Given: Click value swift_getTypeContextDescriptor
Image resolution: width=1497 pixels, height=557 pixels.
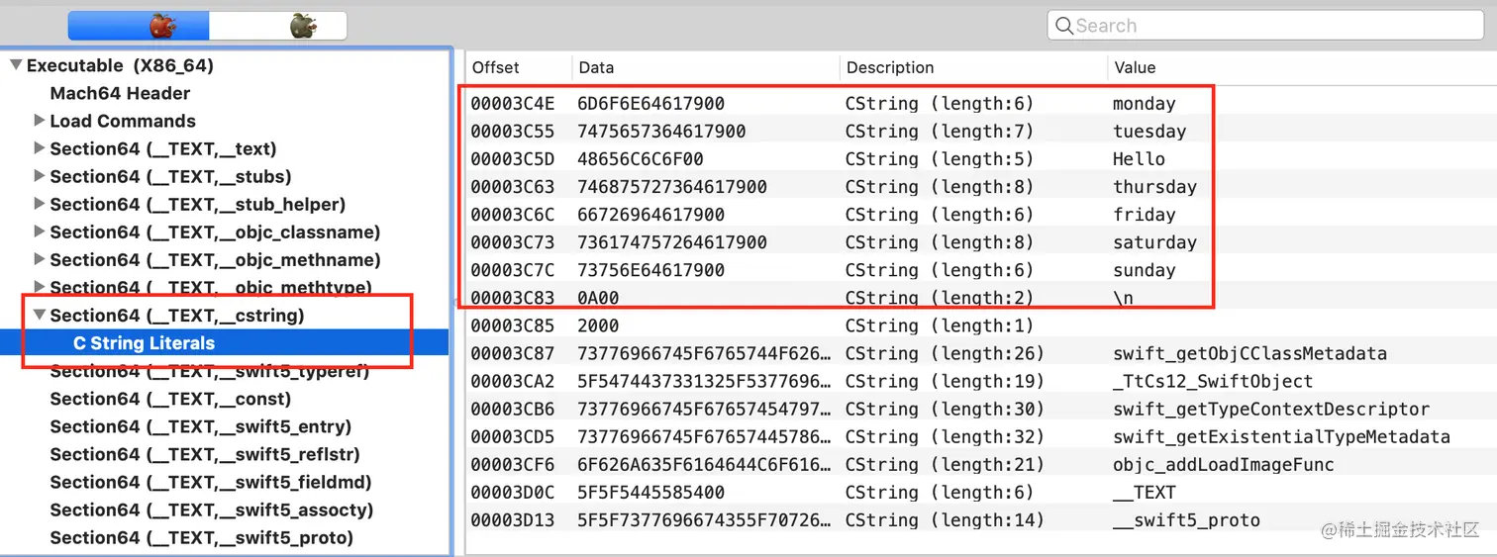Looking at the screenshot, I should [1271, 409].
